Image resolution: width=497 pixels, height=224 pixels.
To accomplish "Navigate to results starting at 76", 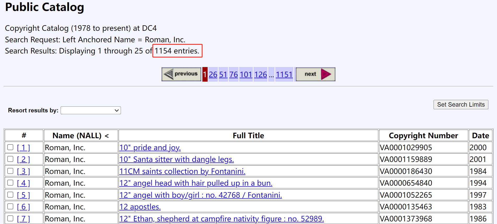I will pos(233,75).
